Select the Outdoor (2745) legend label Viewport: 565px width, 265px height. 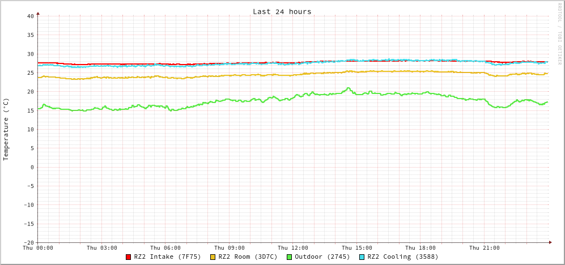click(x=322, y=257)
